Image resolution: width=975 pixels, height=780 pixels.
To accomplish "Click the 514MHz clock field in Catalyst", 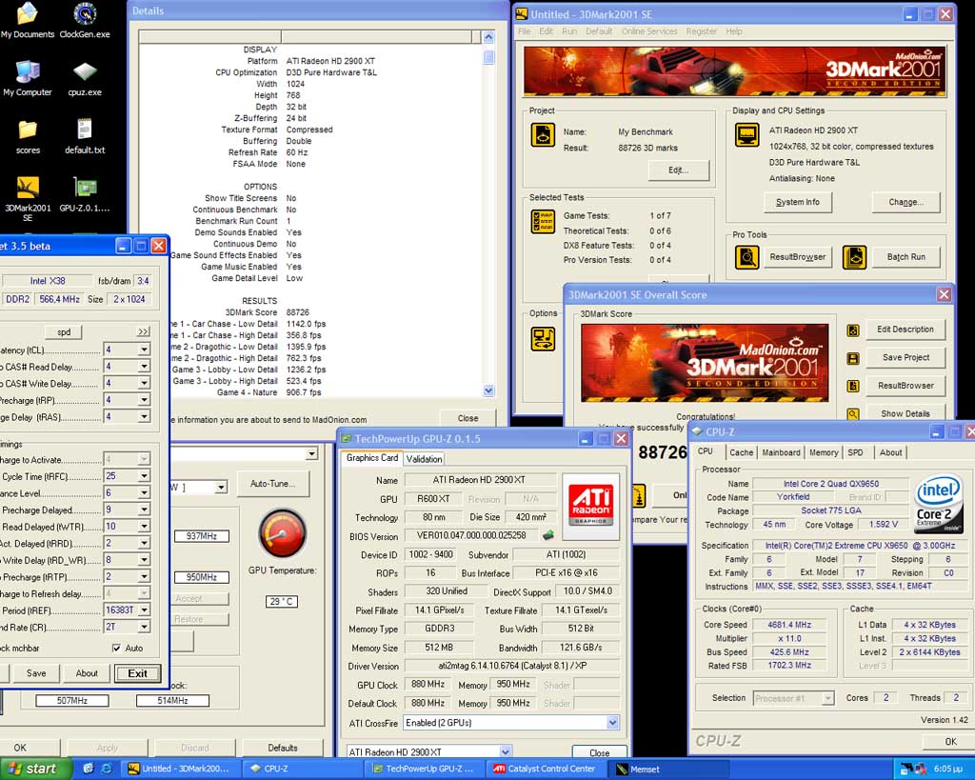I will tap(172, 701).
